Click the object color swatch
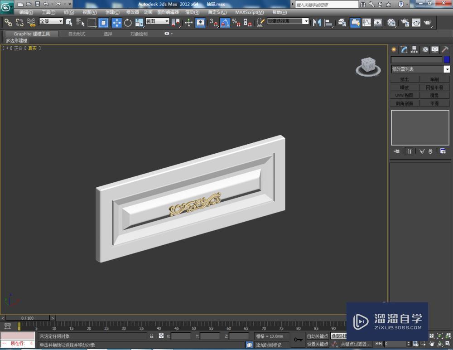The image size is (453, 350). [446, 59]
